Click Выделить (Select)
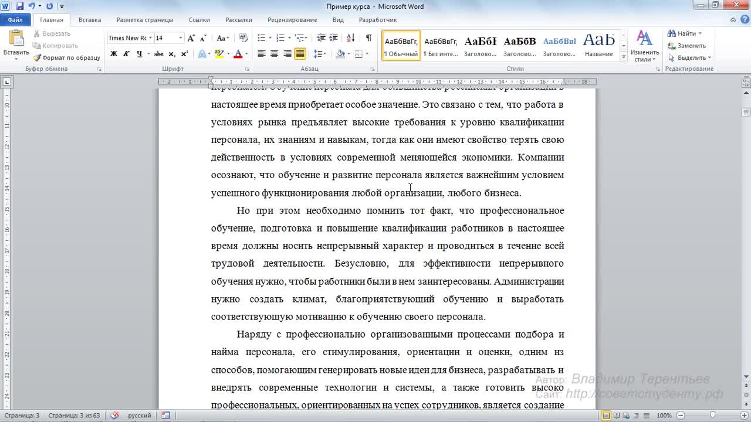 tap(689, 58)
